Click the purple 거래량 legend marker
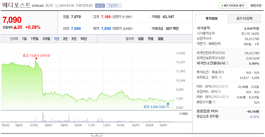Screen dimensions: 265x137 (180, 114)
